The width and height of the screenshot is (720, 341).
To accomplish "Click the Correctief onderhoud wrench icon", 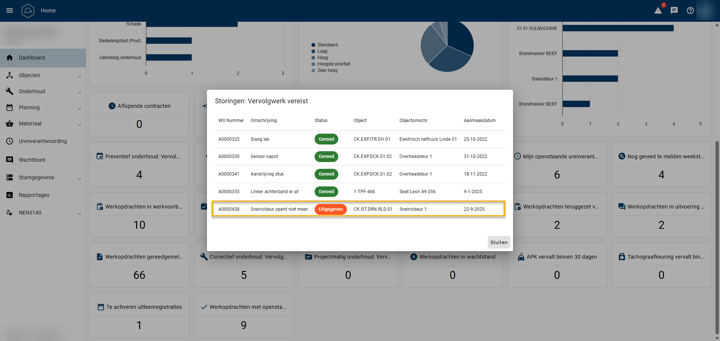I will coord(204,257).
